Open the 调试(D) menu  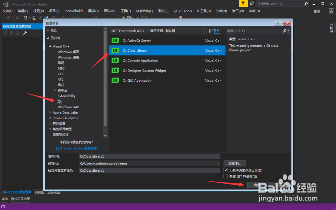click(x=93, y=11)
